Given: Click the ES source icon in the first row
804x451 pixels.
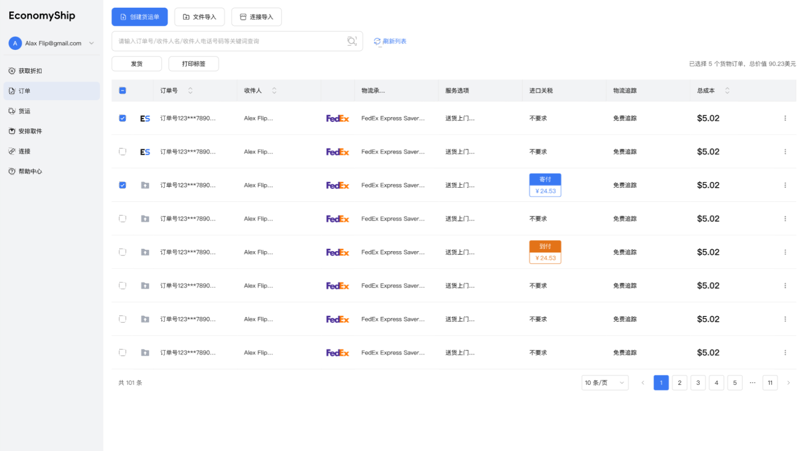Looking at the screenshot, I should coord(145,119).
